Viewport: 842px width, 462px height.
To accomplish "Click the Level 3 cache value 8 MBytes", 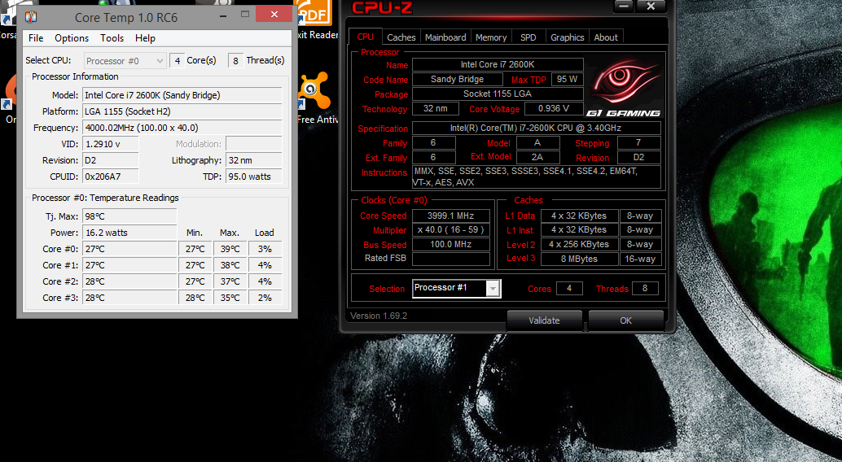I will [579, 259].
